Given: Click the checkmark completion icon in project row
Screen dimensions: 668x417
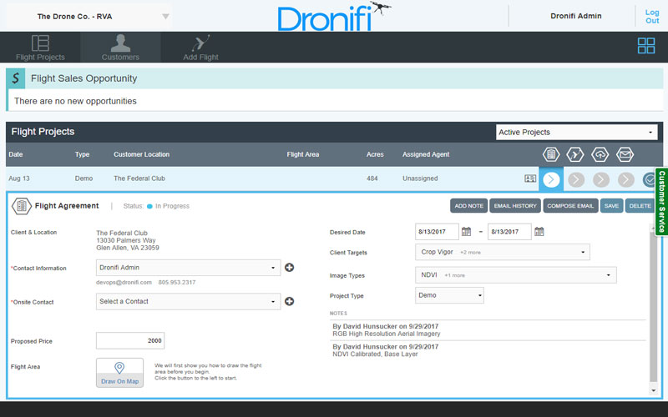Looking at the screenshot, I should [x=650, y=178].
